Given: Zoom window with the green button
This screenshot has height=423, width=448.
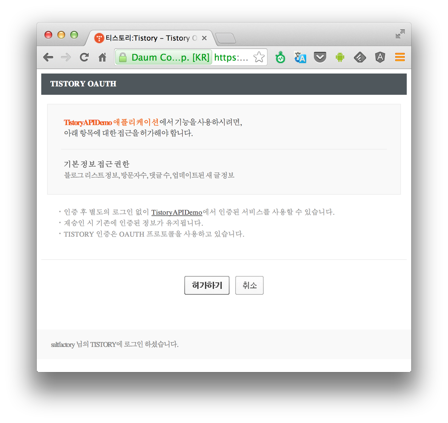Looking at the screenshot, I should click(74, 35).
